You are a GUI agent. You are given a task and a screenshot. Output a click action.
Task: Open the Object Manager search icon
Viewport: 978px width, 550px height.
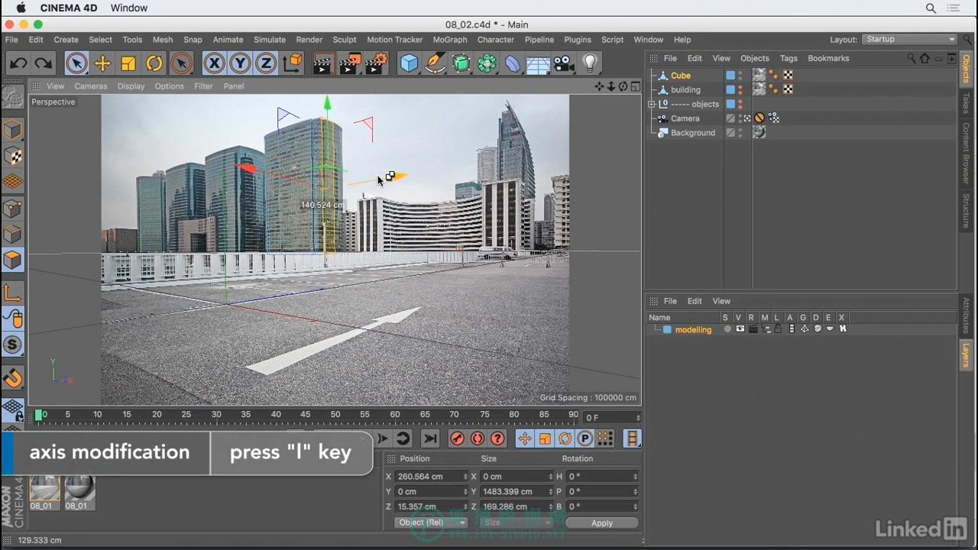click(x=912, y=58)
